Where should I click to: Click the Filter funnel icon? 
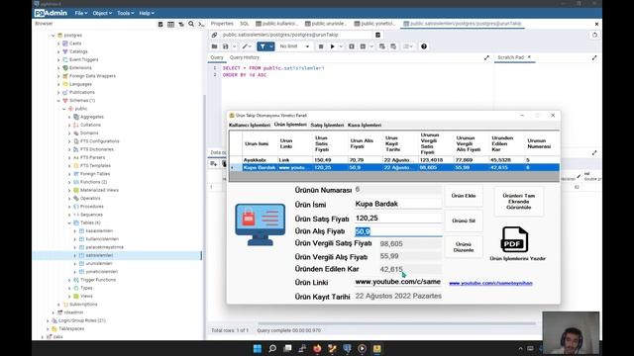click(x=263, y=46)
